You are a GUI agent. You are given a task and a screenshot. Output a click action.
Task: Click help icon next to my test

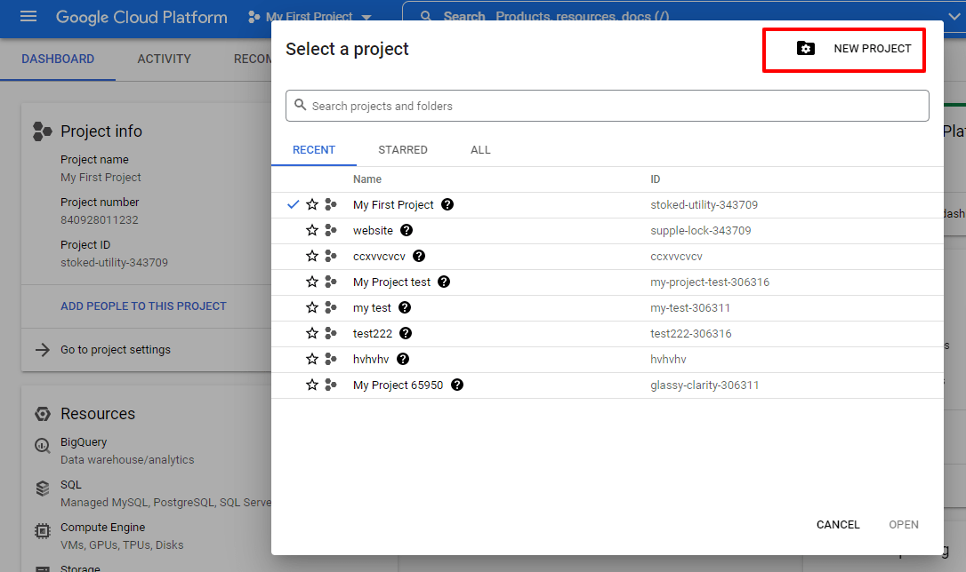[405, 307]
